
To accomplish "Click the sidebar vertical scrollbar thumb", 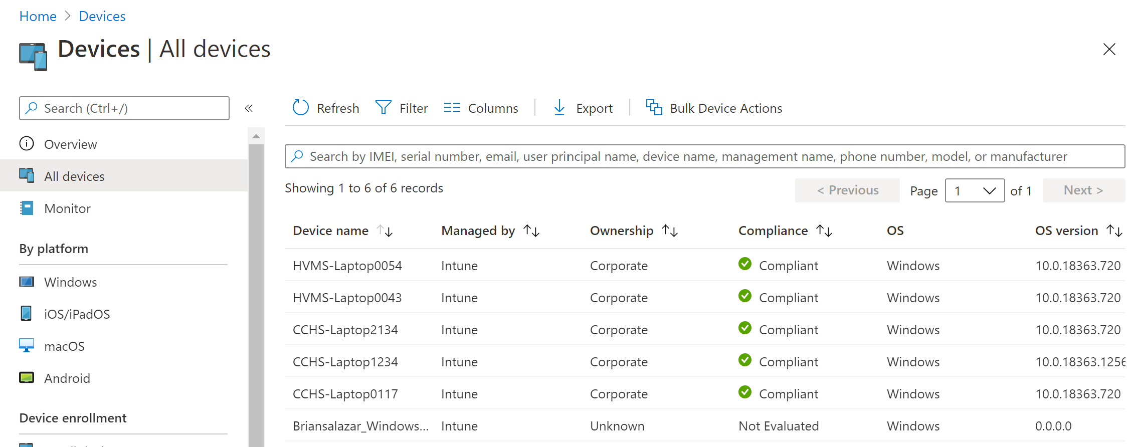I will click(256, 296).
